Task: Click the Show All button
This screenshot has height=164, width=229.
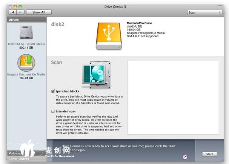Action: pos(38,12)
